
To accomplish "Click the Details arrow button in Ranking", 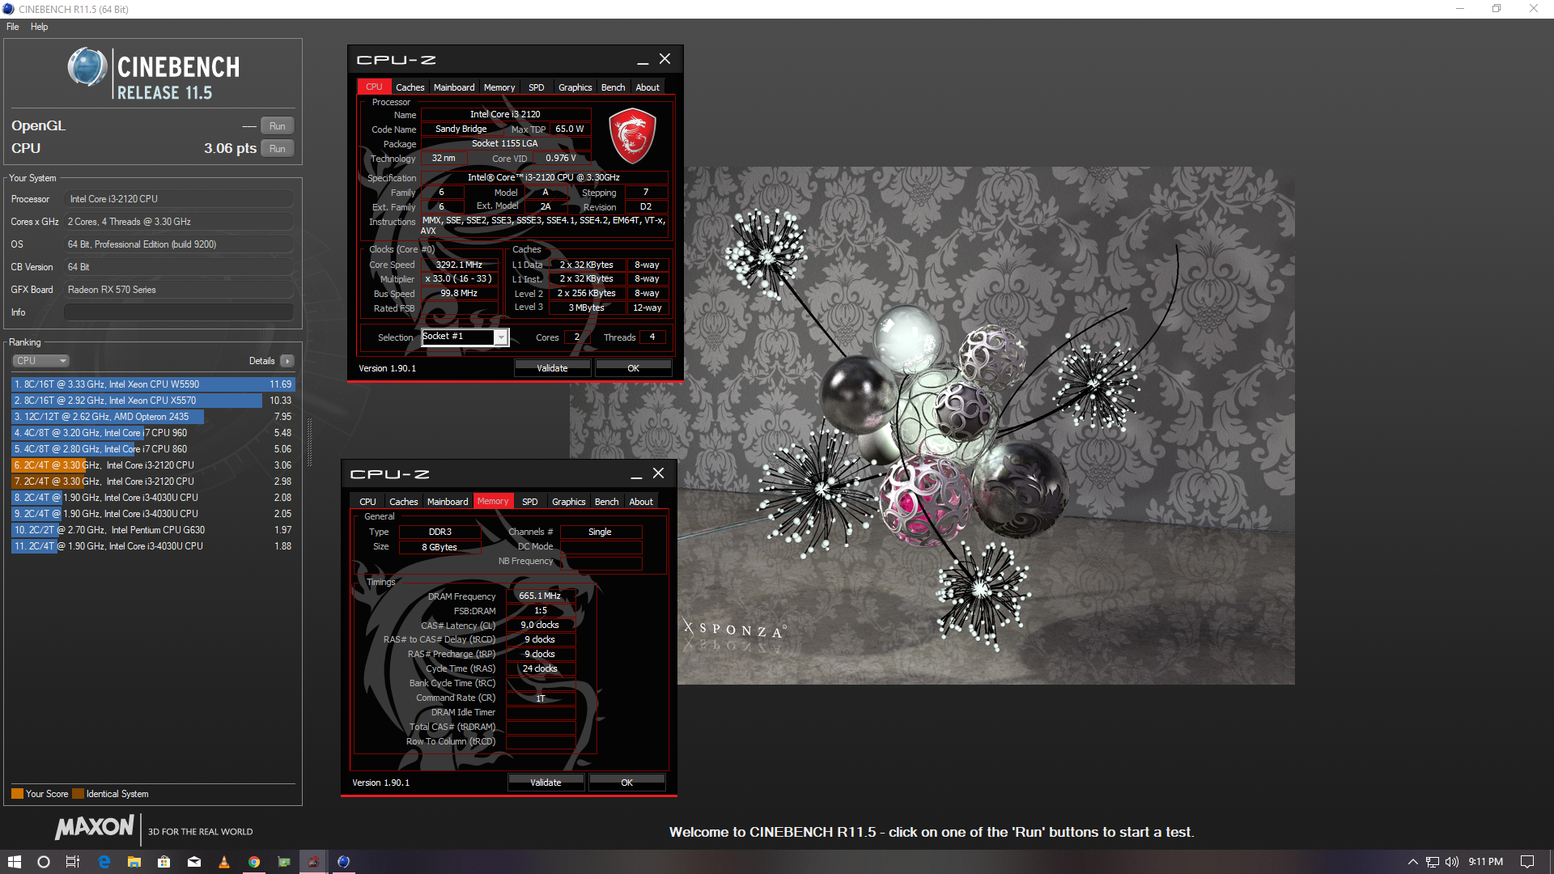I will pyautogui.click(x=287, y=361).
